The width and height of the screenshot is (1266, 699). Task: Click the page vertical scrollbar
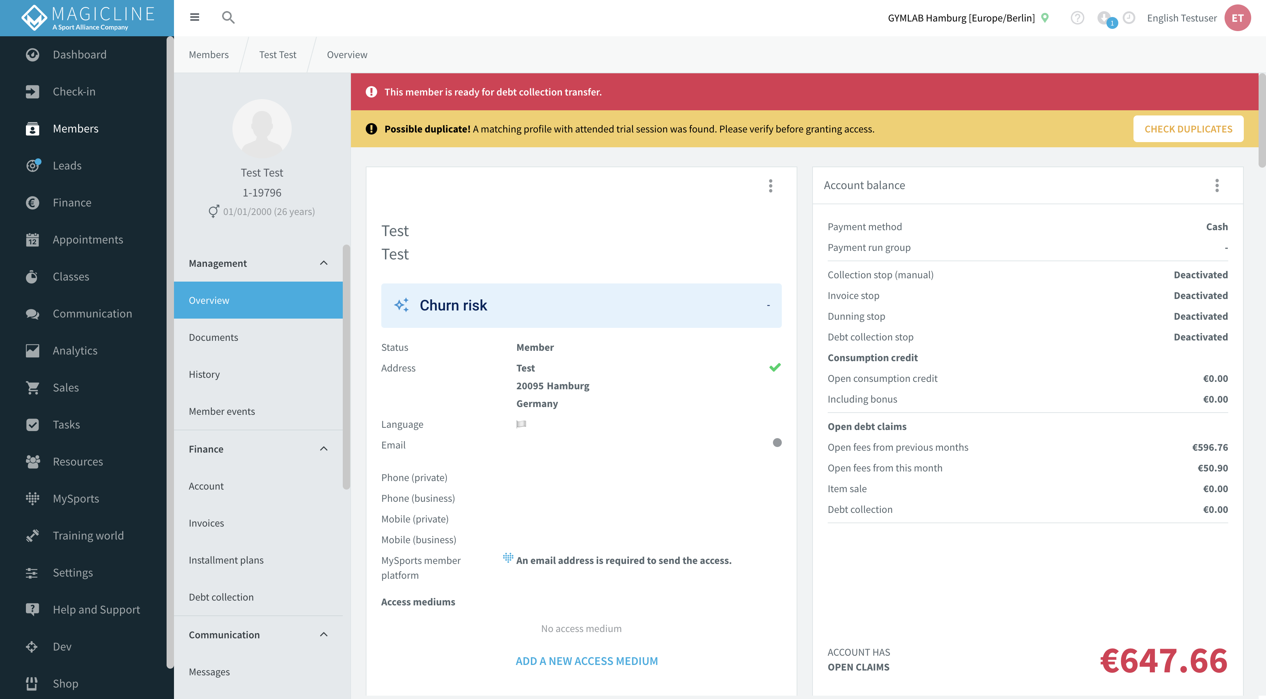tap(1262, 120)
